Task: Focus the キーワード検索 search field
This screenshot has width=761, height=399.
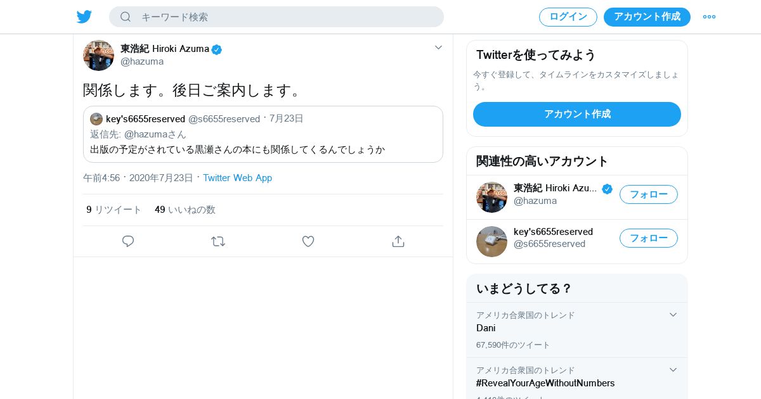Action: [285, 17]
